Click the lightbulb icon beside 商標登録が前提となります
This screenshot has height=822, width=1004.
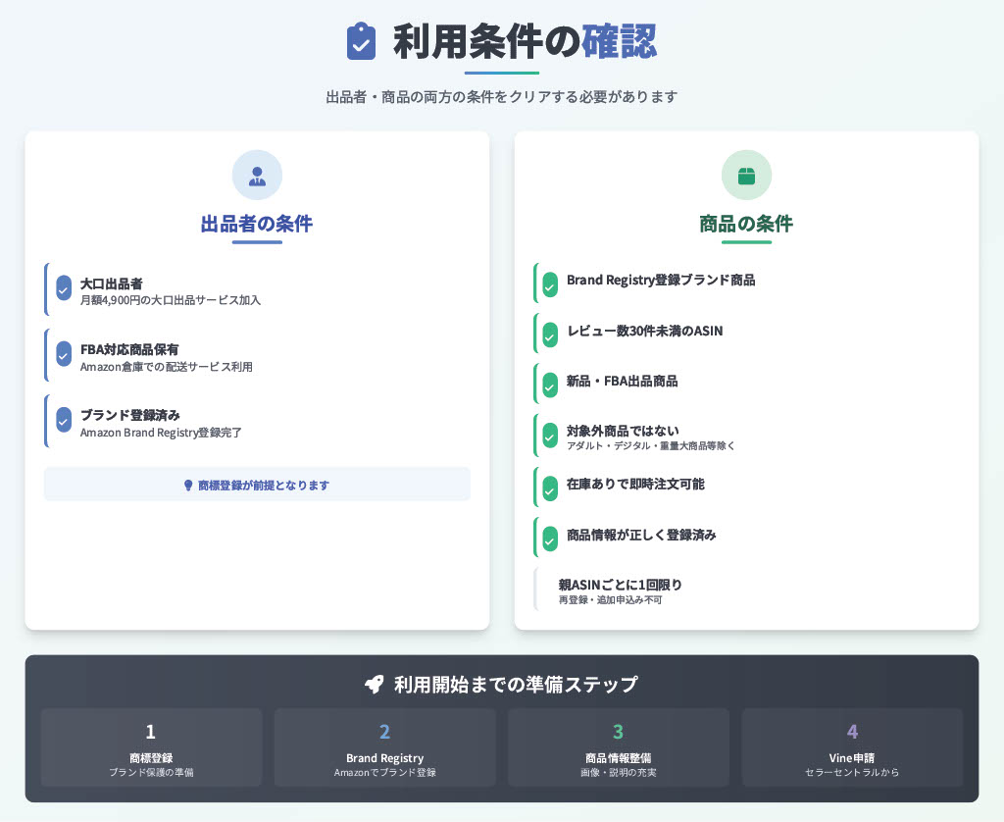pyautogui.click(x=188, y=486)
